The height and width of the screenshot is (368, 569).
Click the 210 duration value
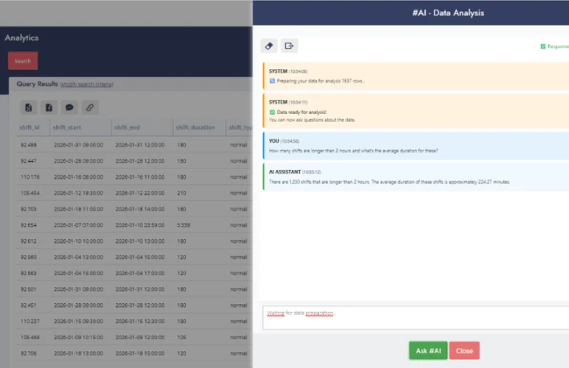point(182,193)
